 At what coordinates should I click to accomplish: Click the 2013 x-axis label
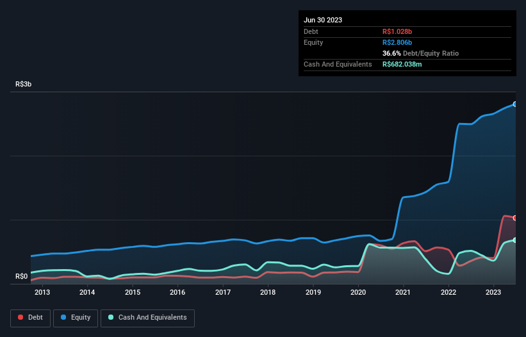pyautogui.click(x=42, y=292)
